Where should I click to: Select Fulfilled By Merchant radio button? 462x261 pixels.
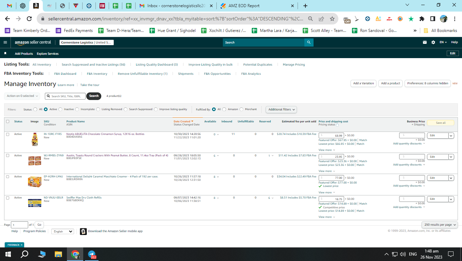point(242,109)
